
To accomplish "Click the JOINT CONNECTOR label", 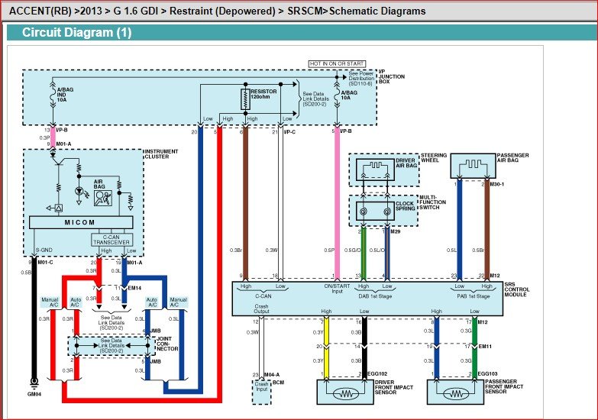I will click(166, 344).
